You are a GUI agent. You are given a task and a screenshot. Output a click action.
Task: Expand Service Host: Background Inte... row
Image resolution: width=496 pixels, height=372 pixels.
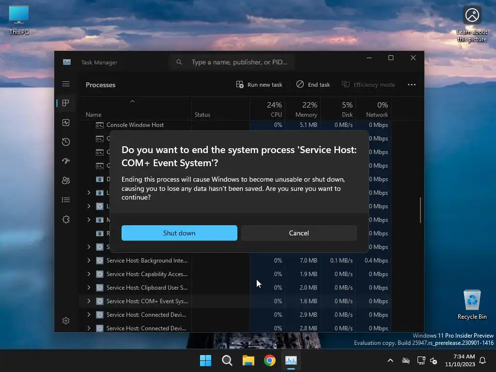pyautogui.click(x=89, y=260)
